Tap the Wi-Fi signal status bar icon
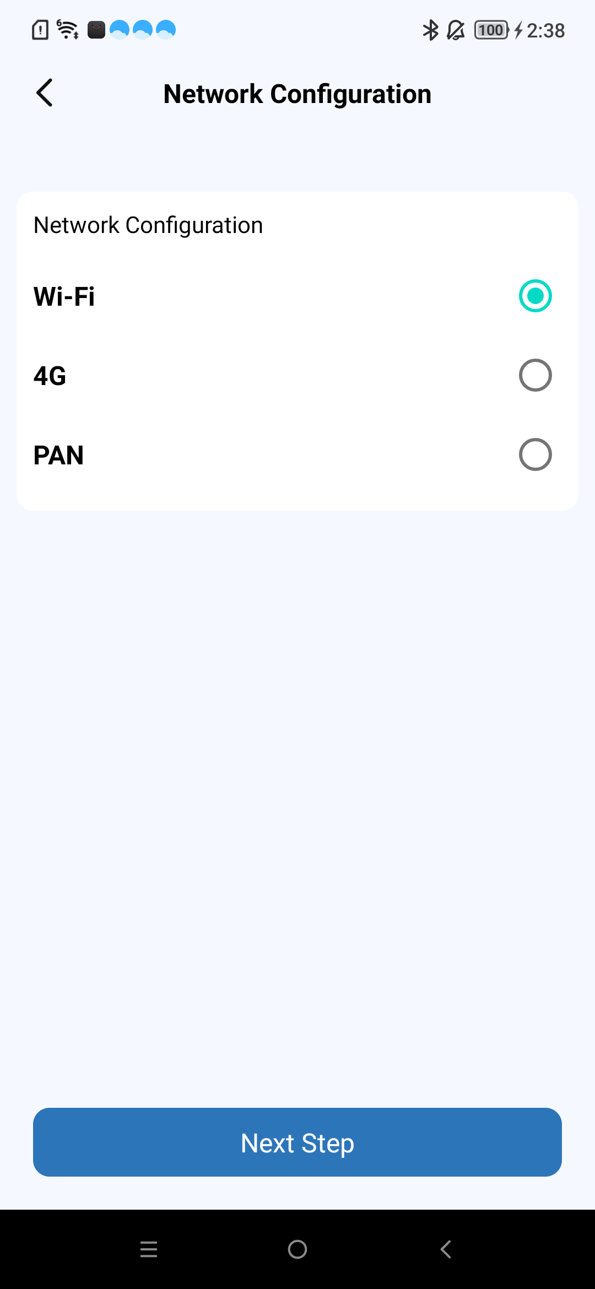Viewport: 595px width, 1289px height. click(x=68, y=30)
